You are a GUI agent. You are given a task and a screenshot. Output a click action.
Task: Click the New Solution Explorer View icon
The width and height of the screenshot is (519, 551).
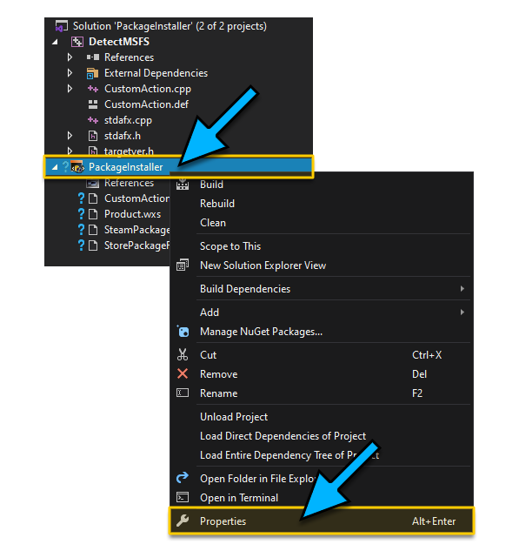(183, 265)
